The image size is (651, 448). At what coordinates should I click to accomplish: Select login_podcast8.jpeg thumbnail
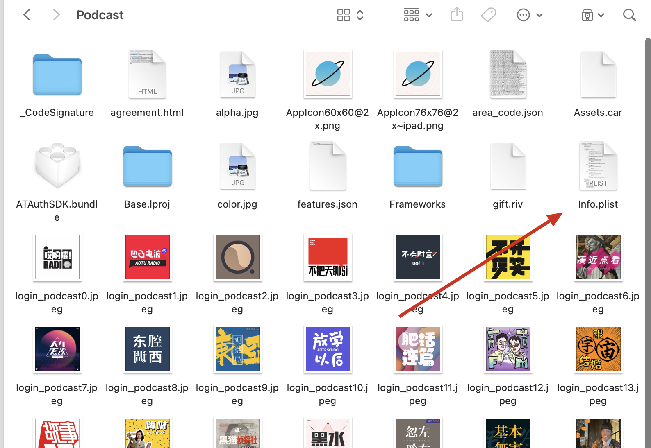(x=148, y=349)
